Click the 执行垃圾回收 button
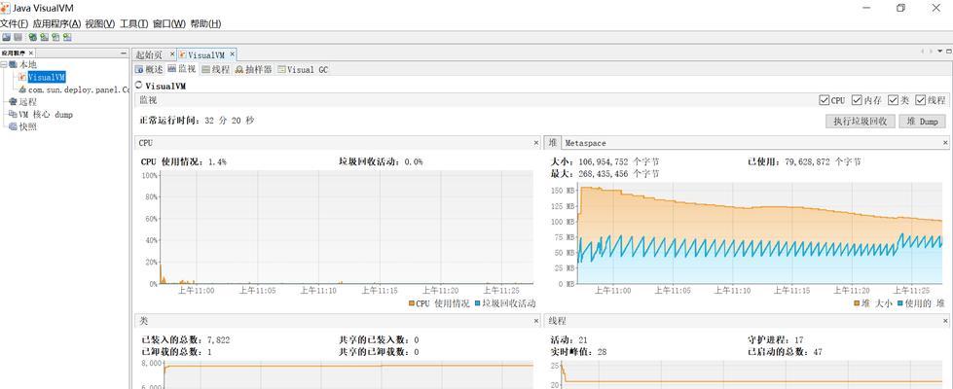This screenshot has width=953, height=389. click(860, 122)
